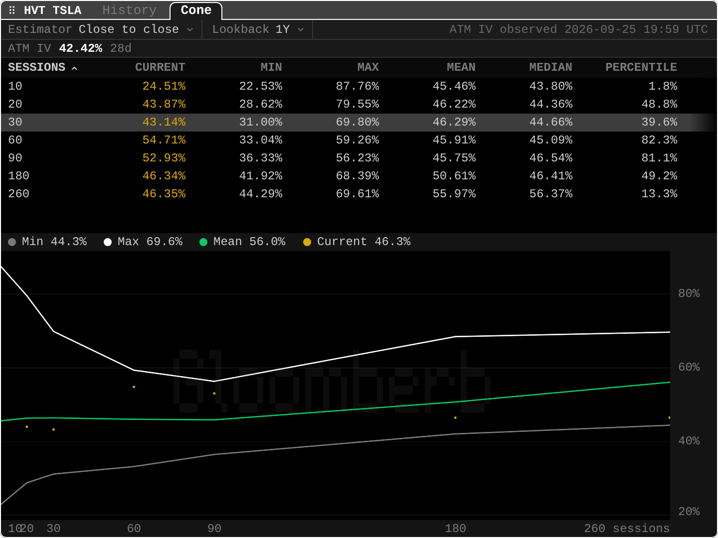Select the 180 sessions row

[359, 176]
